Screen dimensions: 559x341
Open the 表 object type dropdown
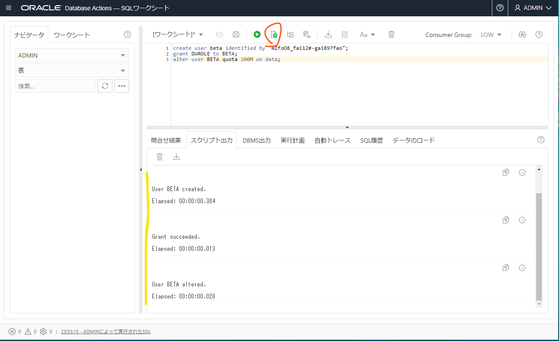[72, 70]
